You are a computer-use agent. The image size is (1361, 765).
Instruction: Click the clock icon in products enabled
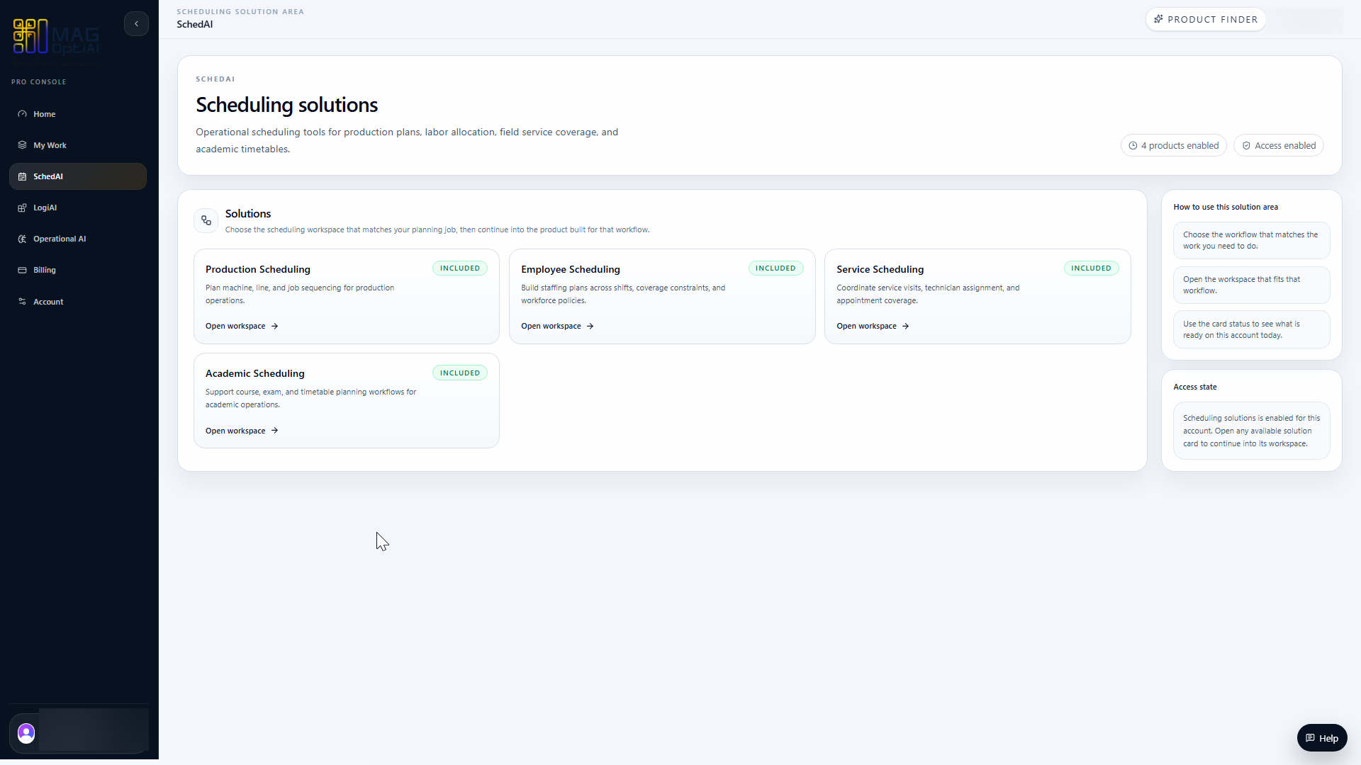1133,145
